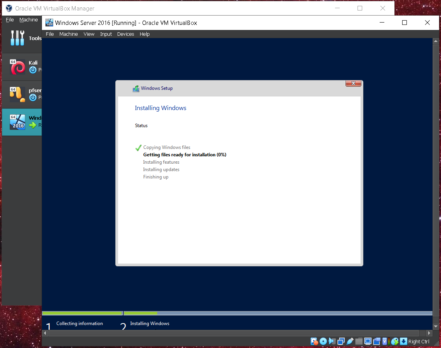Viewport: 441px width, 348px height.
Task: Click Getting files ready for installation (0%)
Action: (x=185, y=155)
